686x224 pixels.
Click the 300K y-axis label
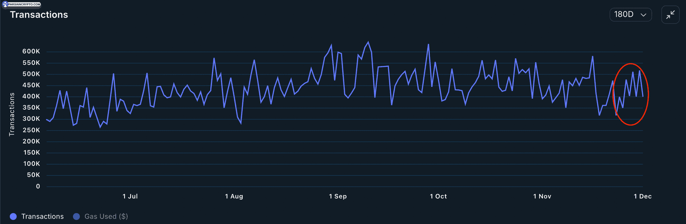tap(31, 119)
